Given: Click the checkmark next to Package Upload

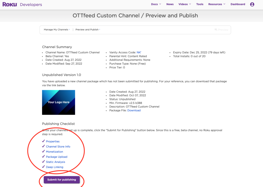Looking at the screenshot, I should click(x=43, y=156).
